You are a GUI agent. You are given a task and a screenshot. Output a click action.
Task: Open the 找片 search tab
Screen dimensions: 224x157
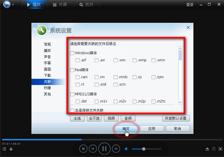pyautogui.click(x=87, y=5)
